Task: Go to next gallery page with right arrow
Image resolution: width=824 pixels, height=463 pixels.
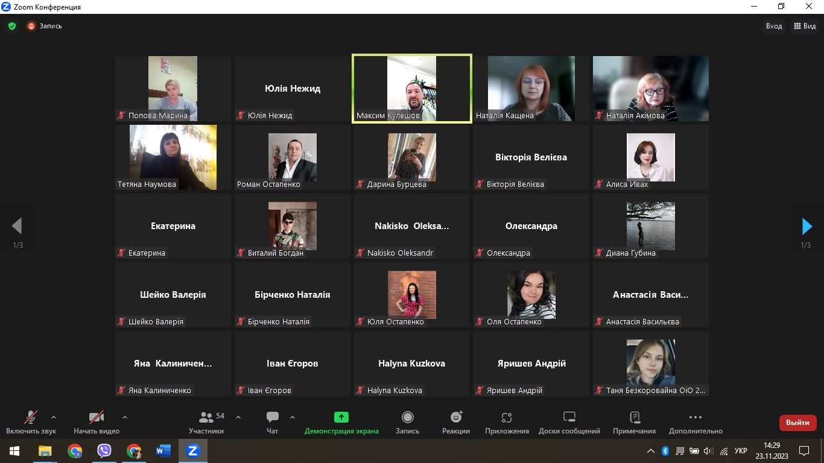Action: click(807, 226)
